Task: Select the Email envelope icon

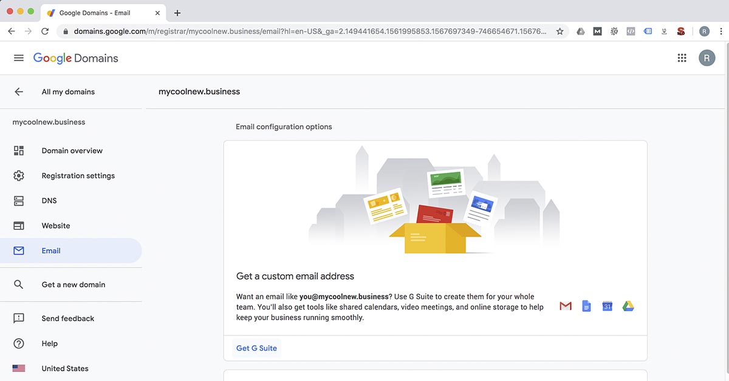Action: [19, 250]
